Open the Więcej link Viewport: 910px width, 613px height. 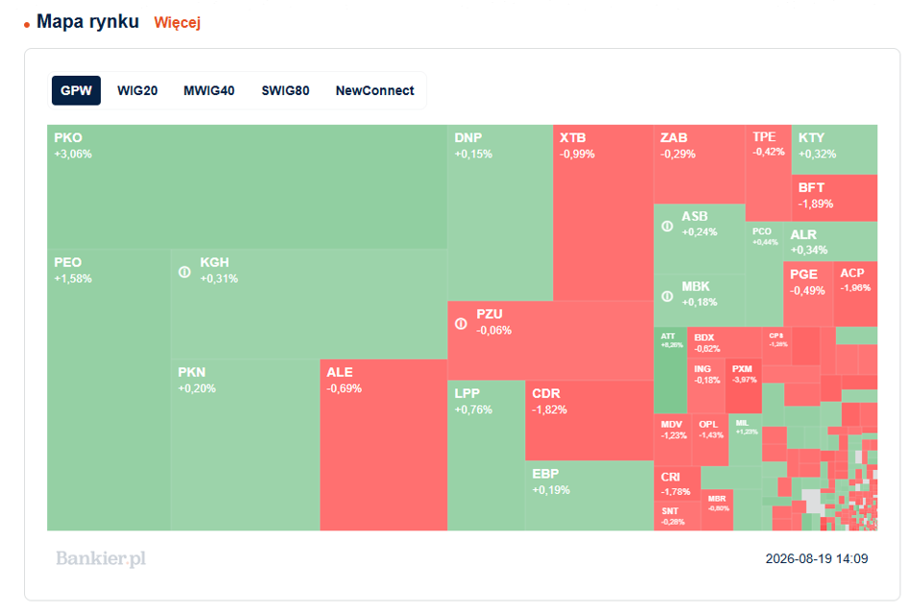click(x=177, y=23)
